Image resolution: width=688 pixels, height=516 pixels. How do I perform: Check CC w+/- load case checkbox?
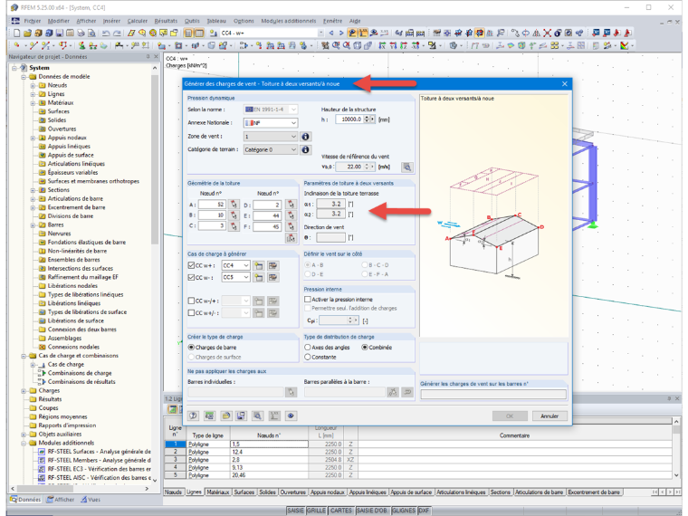[x=191, y=313]
